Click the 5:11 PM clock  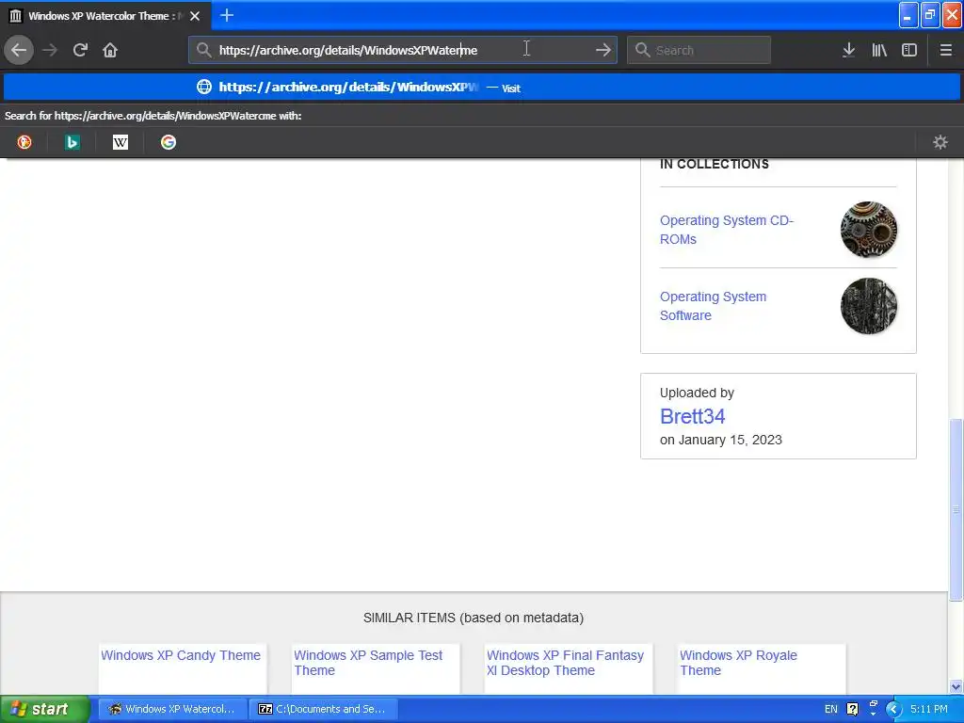tap(929, 709)
